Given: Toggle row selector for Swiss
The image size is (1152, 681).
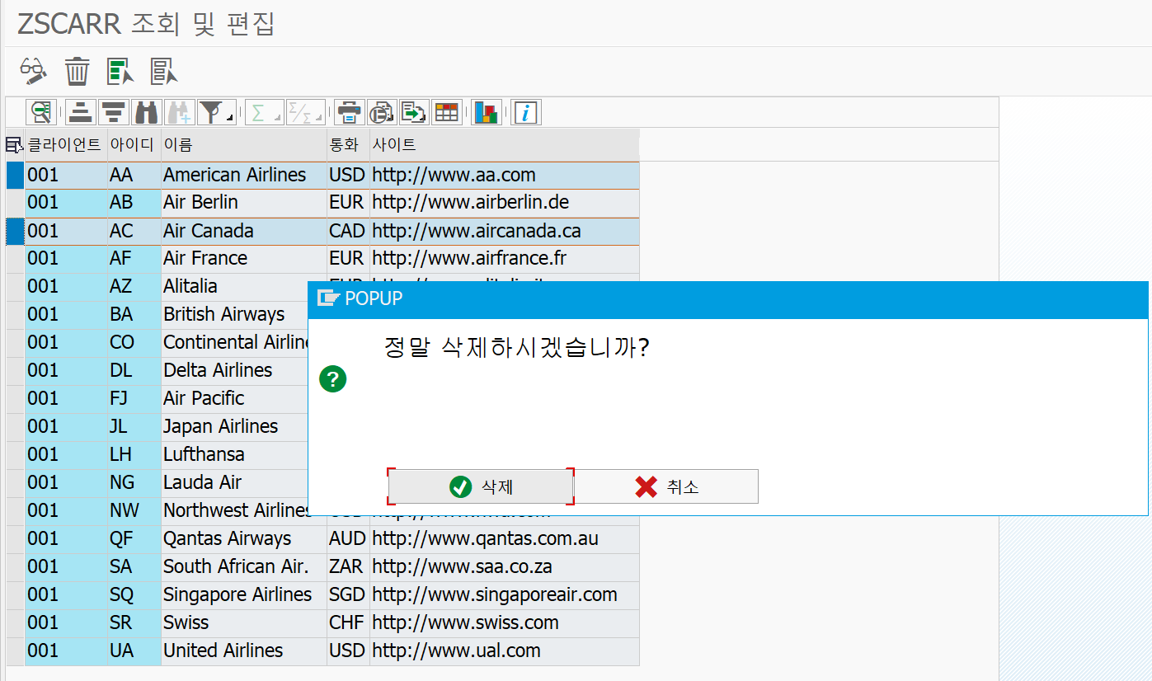Looking at the screenshot, I should coord(15,623).
